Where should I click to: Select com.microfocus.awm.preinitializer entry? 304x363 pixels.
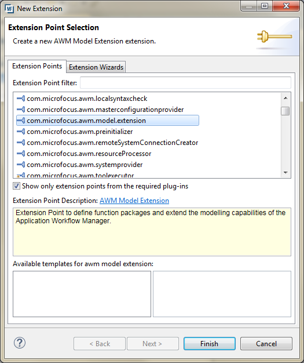coord(80,132)
